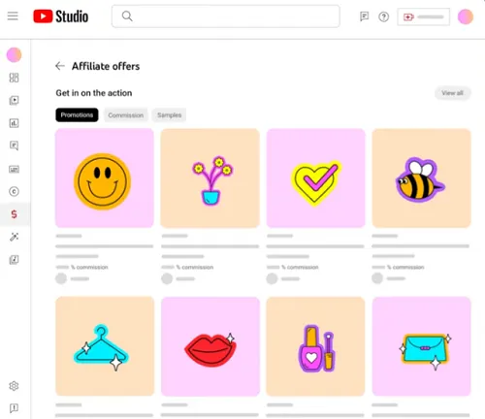
Task: Open the Copyright icon in sidebar
Action: [14, 192]
